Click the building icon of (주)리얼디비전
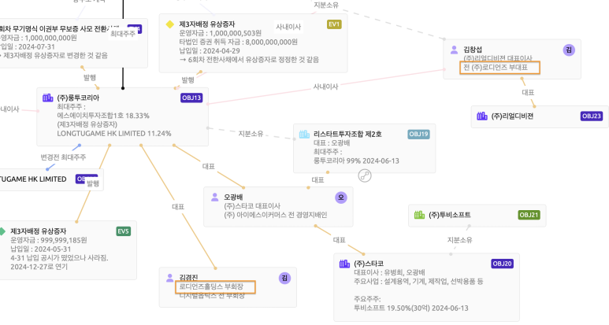609x325 pixels. coord(482,116)
